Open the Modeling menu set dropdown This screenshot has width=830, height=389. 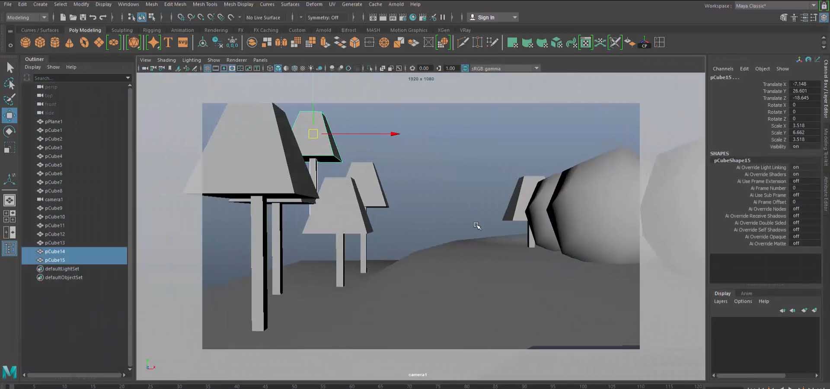(x=27, y=17)
